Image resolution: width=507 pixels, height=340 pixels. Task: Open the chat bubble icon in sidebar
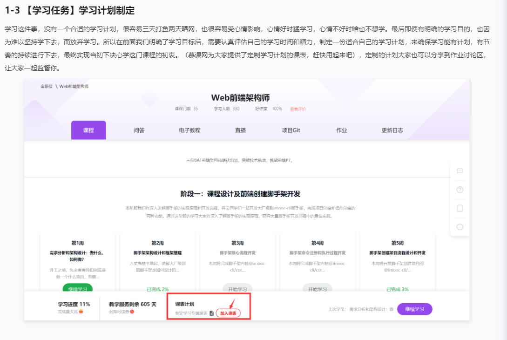click(460, 227)
